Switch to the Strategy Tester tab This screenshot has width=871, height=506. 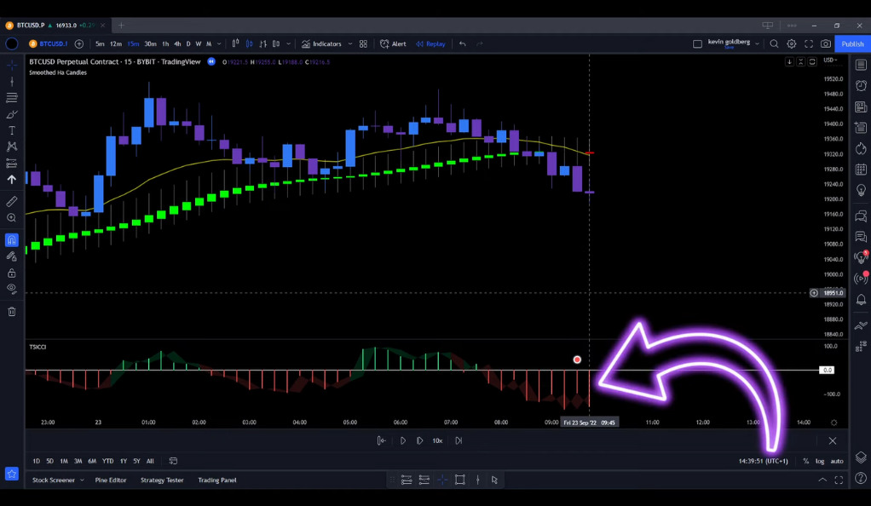162,480
